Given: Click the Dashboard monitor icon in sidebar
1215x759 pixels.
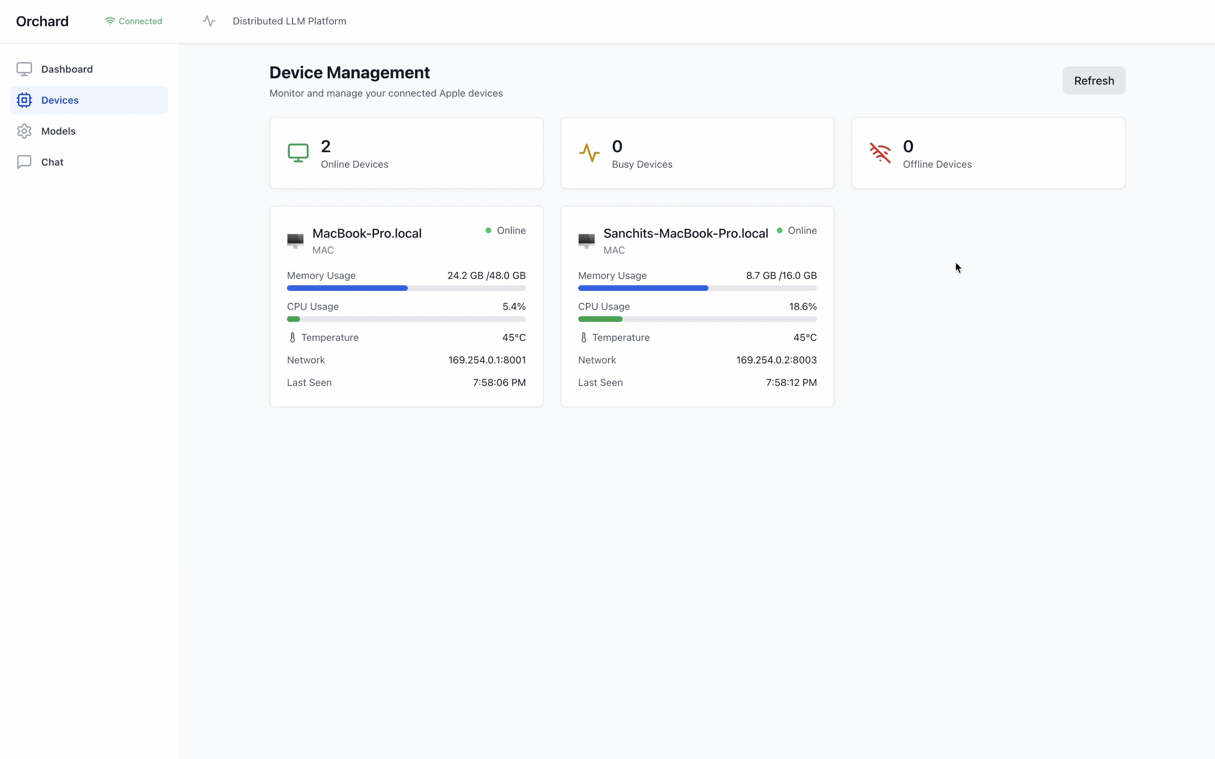Looking at the screenshot, I should 24,69.
